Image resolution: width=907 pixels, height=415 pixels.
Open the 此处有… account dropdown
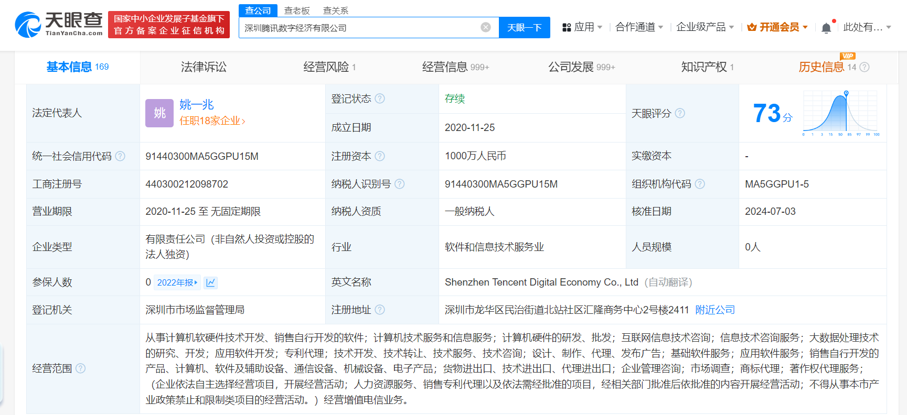(x=867, y=27)
